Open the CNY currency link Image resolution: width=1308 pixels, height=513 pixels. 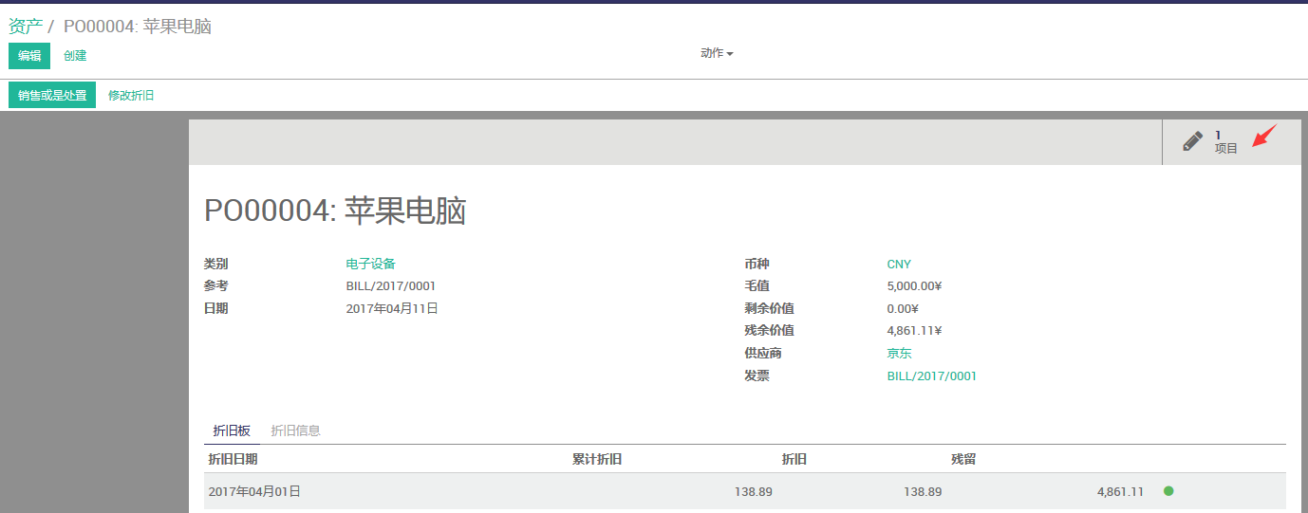coord(899,265)
